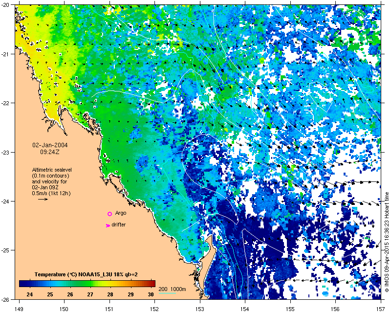Select the drifter legend label
391x313 pixels.
119,224
